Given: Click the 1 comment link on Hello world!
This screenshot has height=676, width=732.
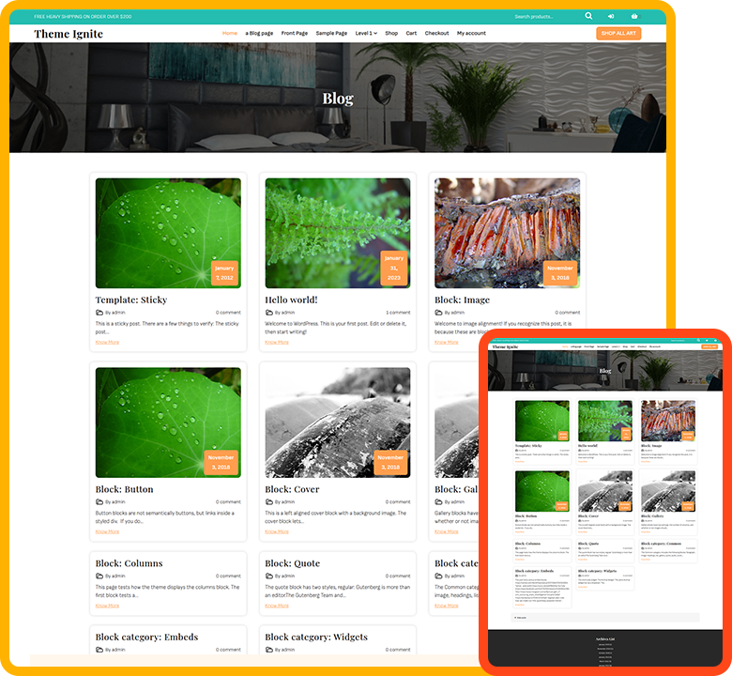Looking at the screenshot, I should [398, 312].
